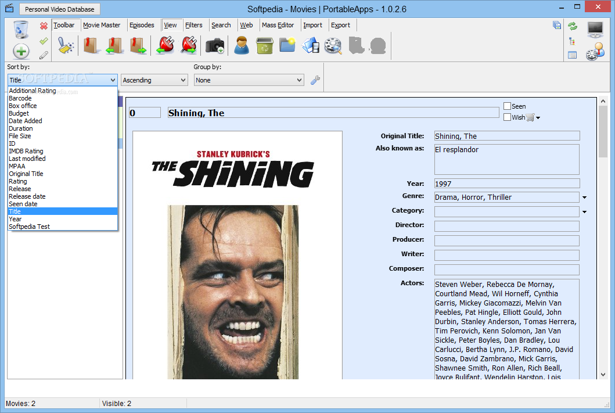Click the Original Title input field
Image resolution: width=615 pixels, height=413 pixels.
pos(507,136)
